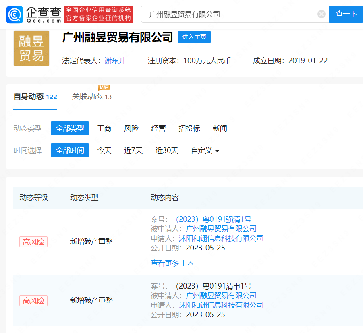363x333 pixels.
Task: Filter dynamics by 新闻
Action: [x=220, y=128]
